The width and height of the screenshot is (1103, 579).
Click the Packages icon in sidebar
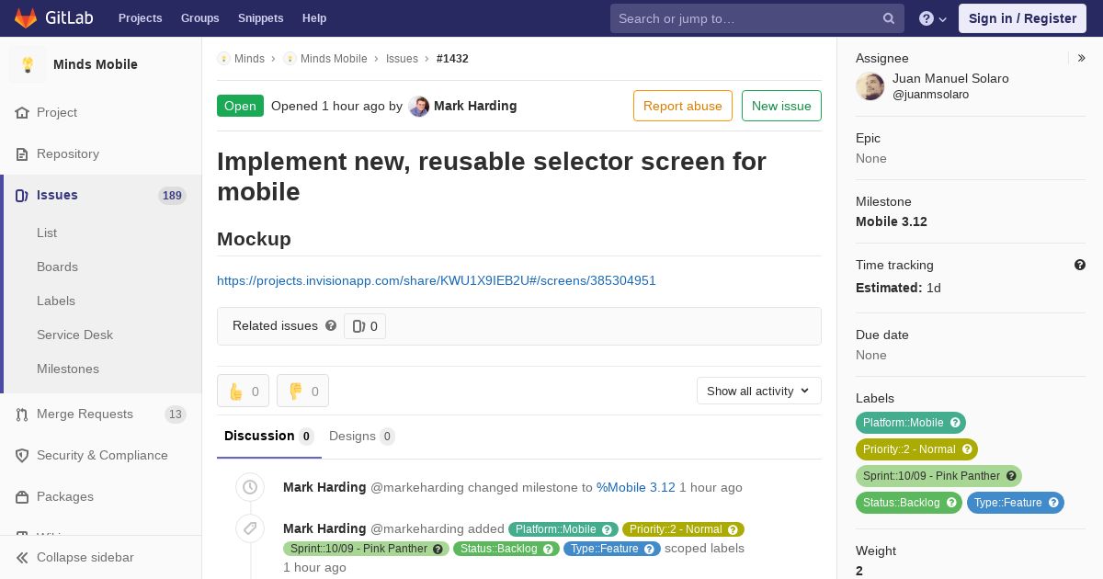click(22, 496)
